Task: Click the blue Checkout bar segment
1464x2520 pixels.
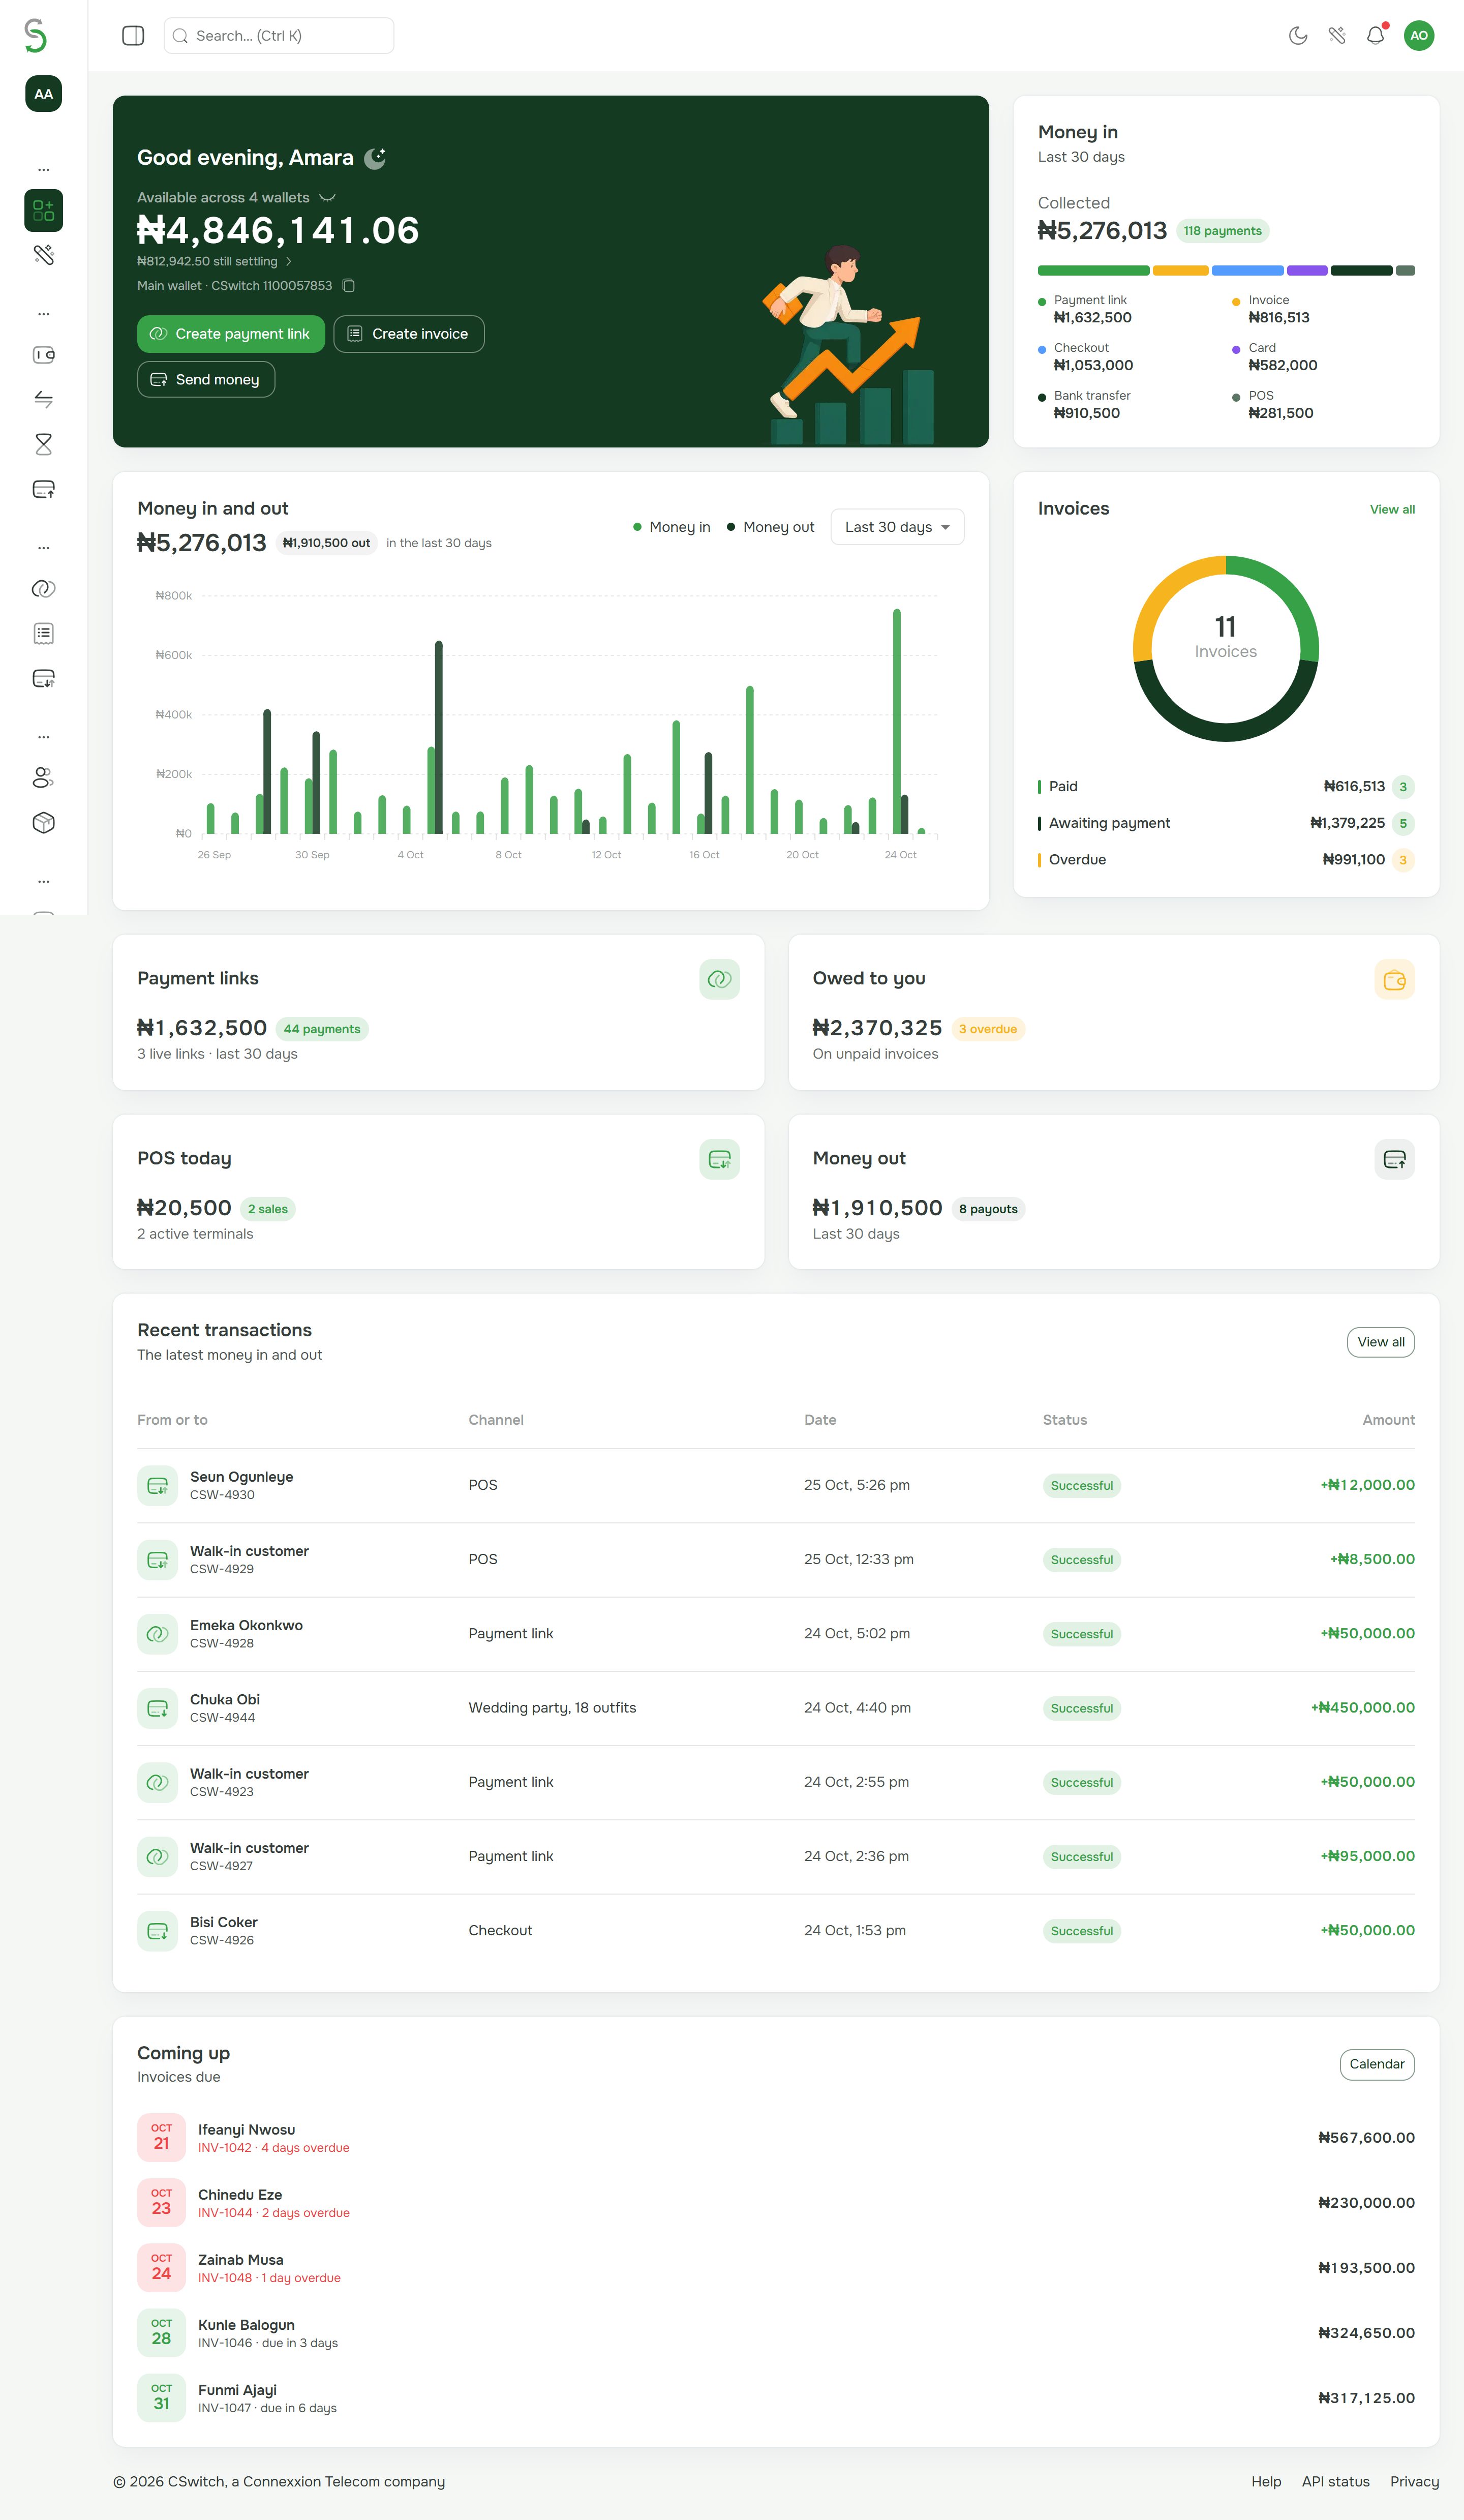Action: pos(1247,271)
